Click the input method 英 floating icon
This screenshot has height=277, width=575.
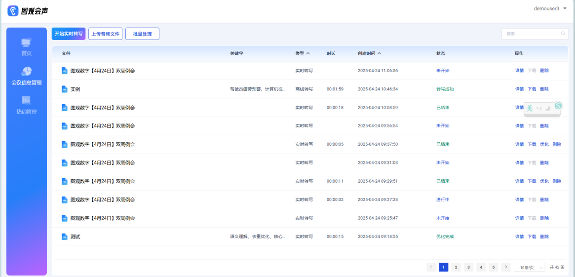coord(530,108)
